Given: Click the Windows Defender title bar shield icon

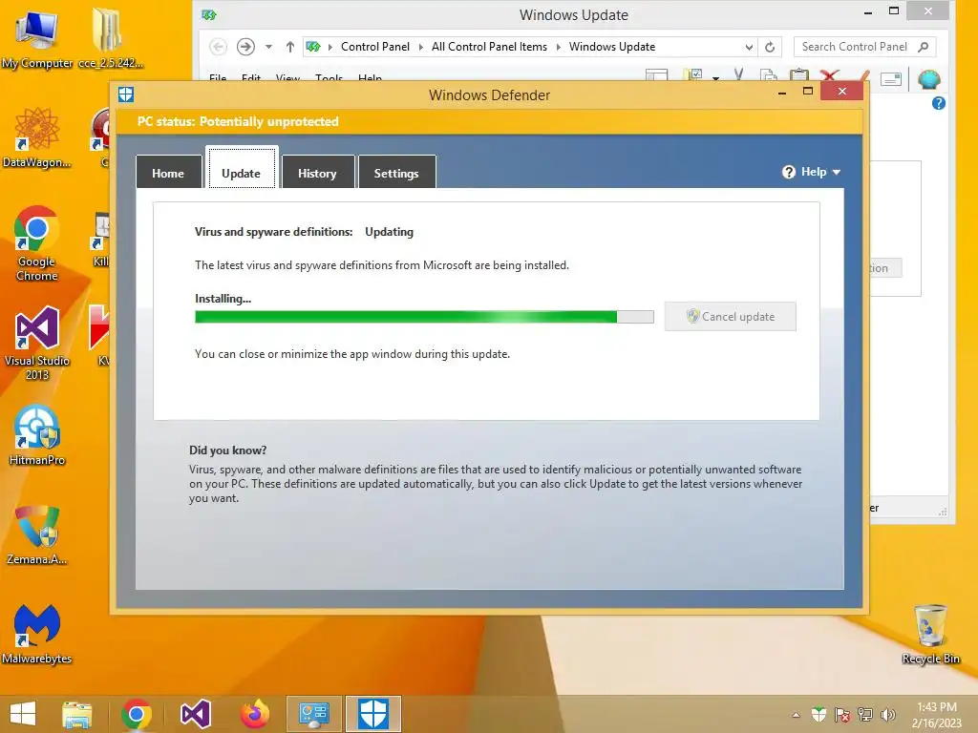Looking at the screenshot, I should coord(126,94).
